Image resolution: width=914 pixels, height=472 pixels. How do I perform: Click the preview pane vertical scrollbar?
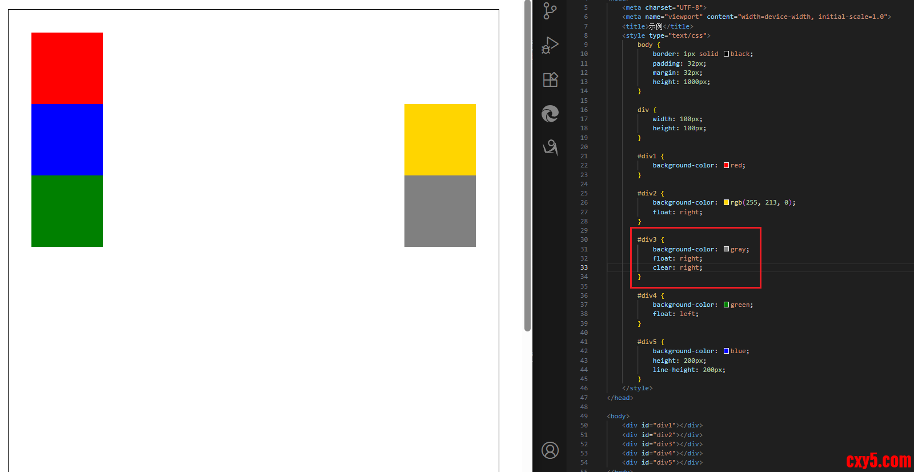tap(527, 166)
